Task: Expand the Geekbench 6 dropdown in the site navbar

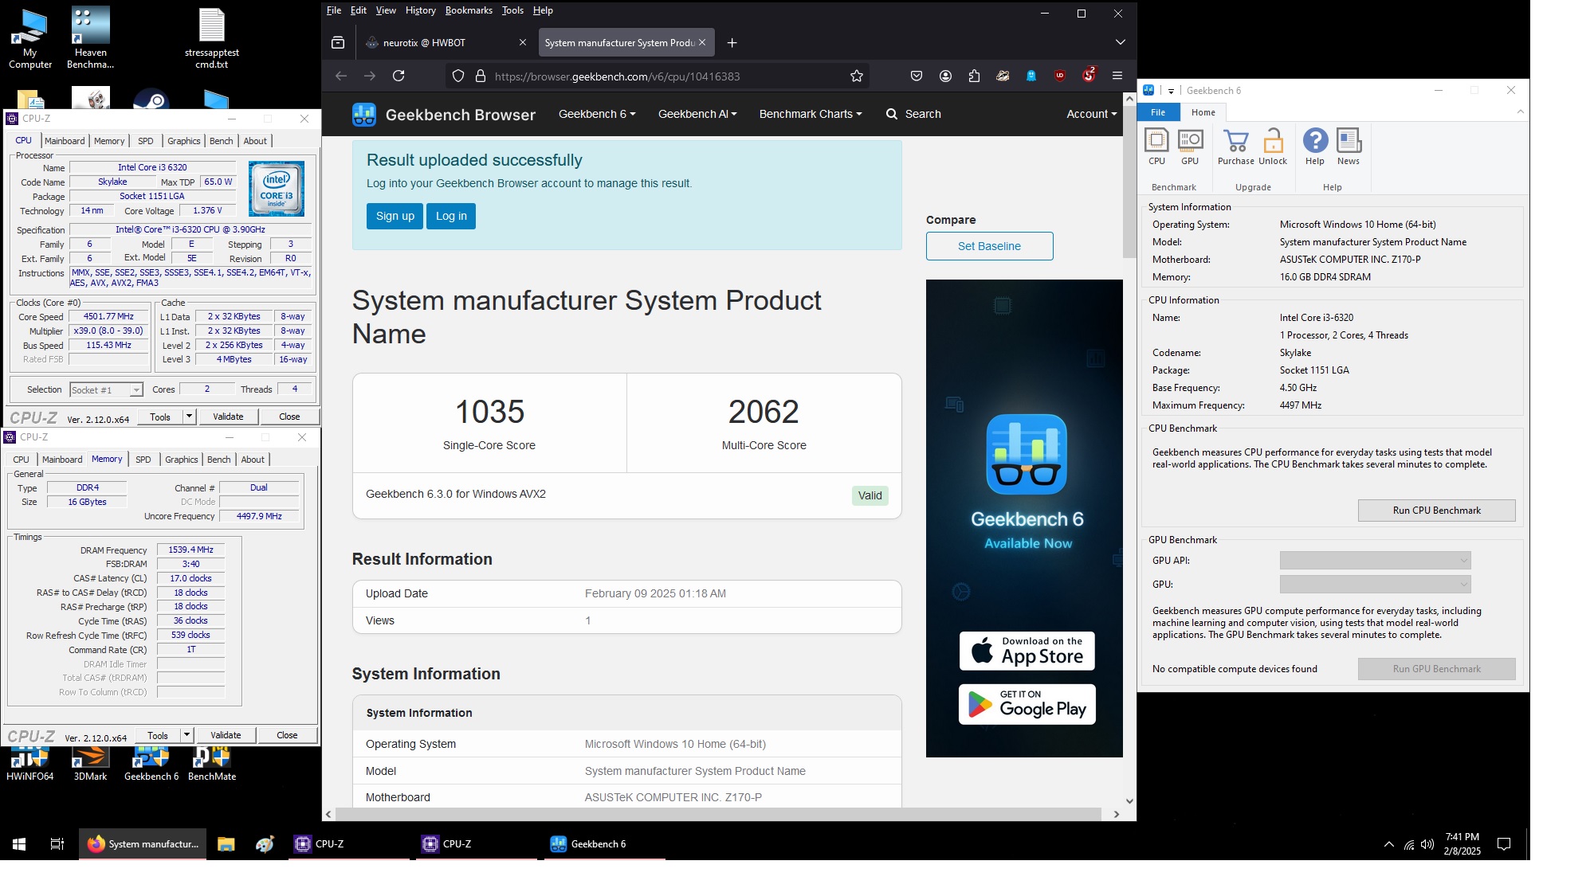Action: [x=597, y=114]
